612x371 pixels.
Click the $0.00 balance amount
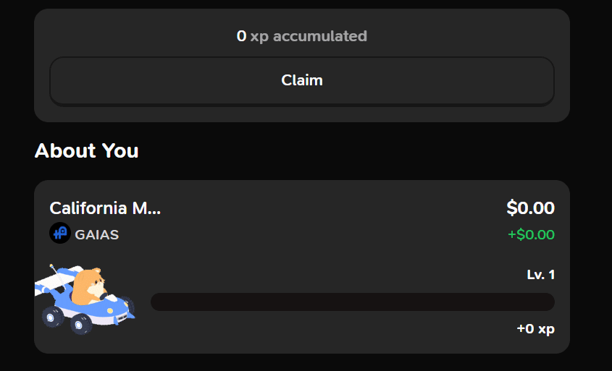[x=530, y=208]
